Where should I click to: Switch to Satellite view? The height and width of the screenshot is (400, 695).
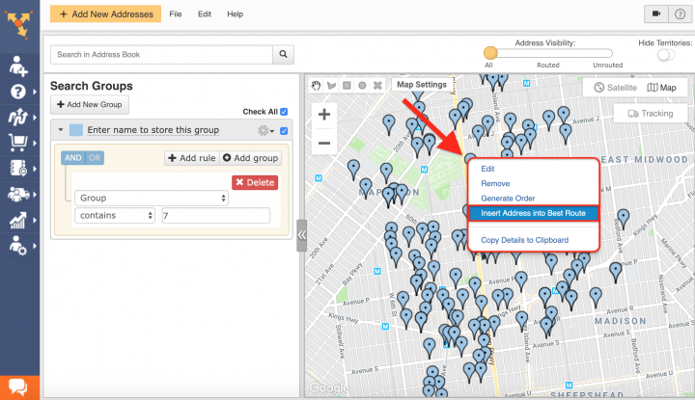point(616,88)
